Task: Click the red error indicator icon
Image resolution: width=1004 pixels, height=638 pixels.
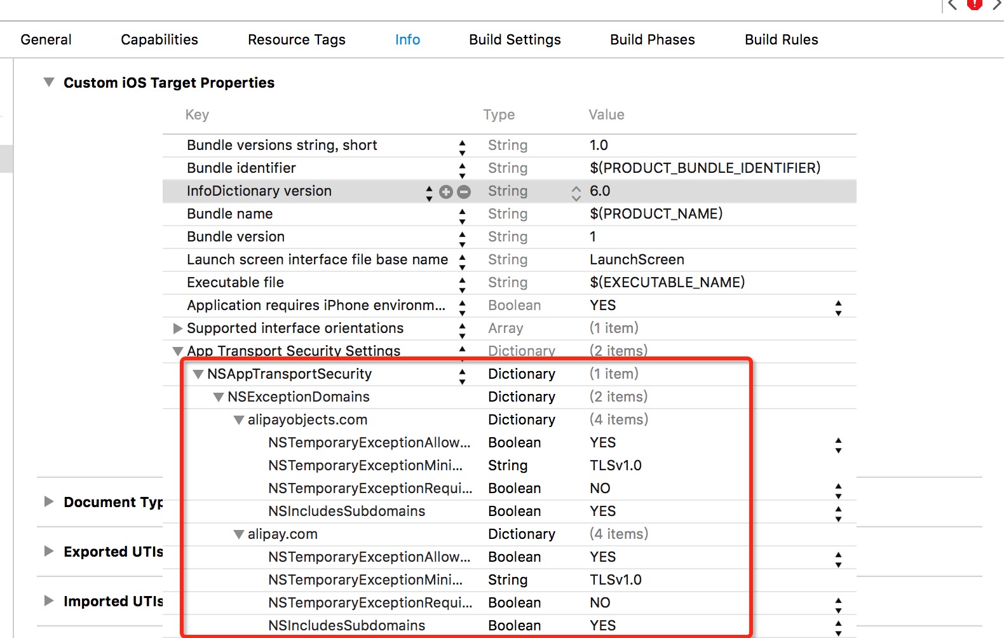Action: 974,4
